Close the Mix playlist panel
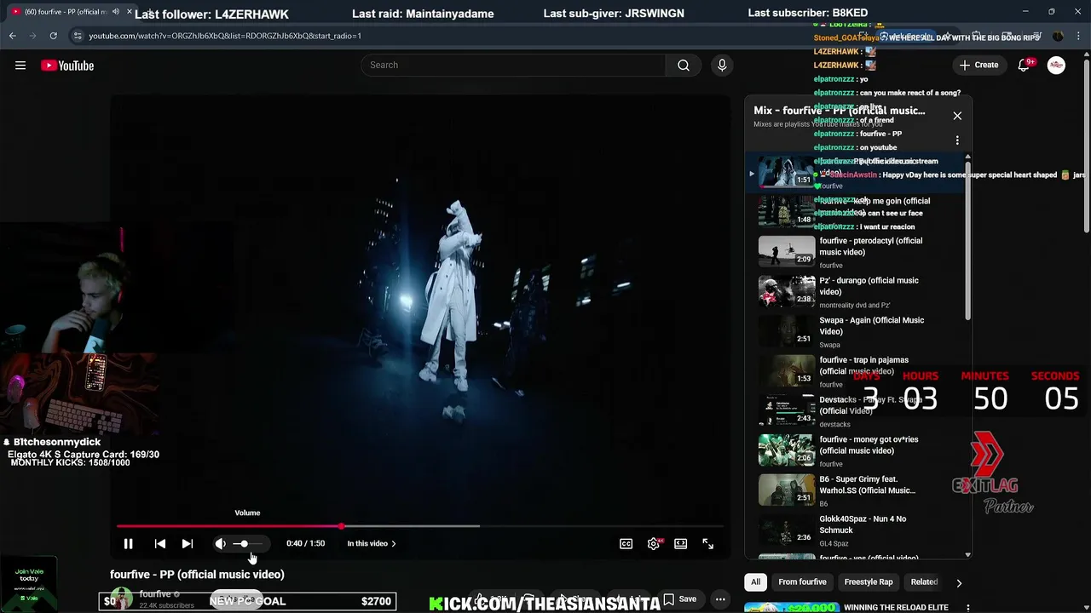This screenshot has height=613, width=1091. click(957, 116)
